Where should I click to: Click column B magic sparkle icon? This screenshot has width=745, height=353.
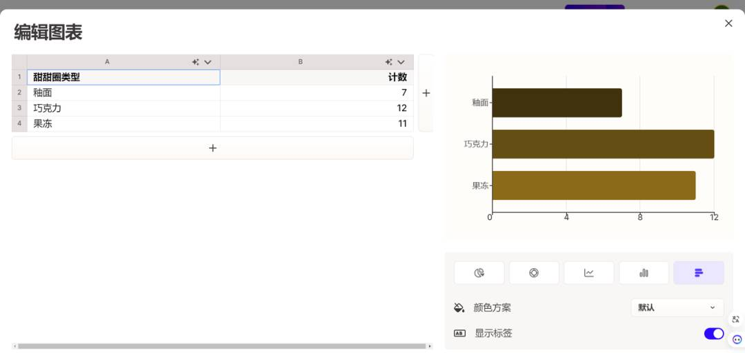click(x=388, y=62)
